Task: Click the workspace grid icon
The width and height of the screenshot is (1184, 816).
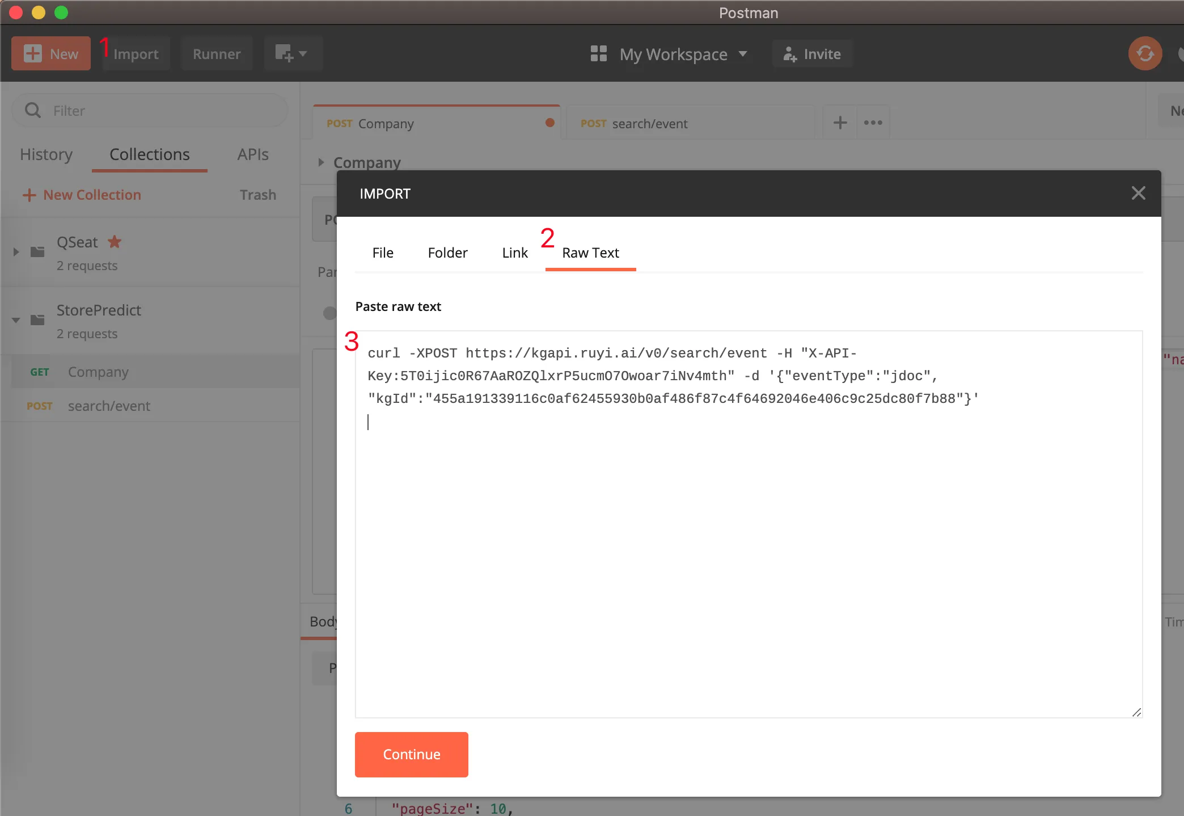Action: click(598, 54)
